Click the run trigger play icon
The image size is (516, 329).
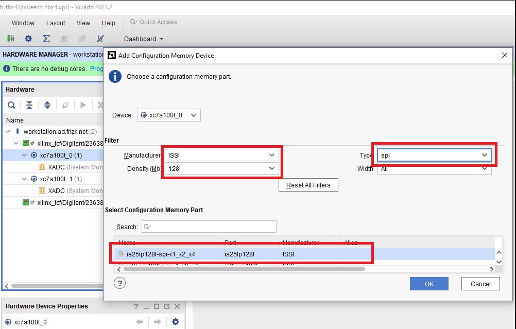(83, 105)
